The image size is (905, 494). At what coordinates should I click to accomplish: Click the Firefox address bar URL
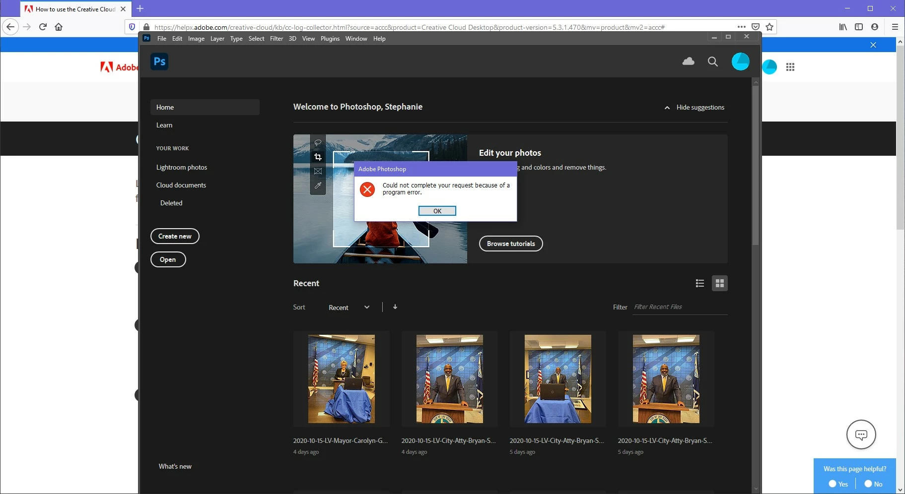pyautogui.click(x=409, y=27)
